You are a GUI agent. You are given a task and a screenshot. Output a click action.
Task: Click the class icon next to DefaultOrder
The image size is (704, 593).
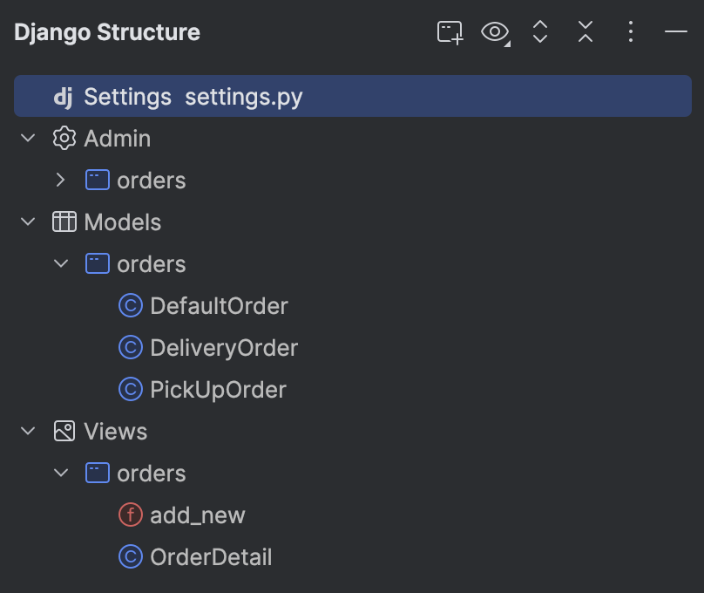pyautogui.click(x=129, y=305)
